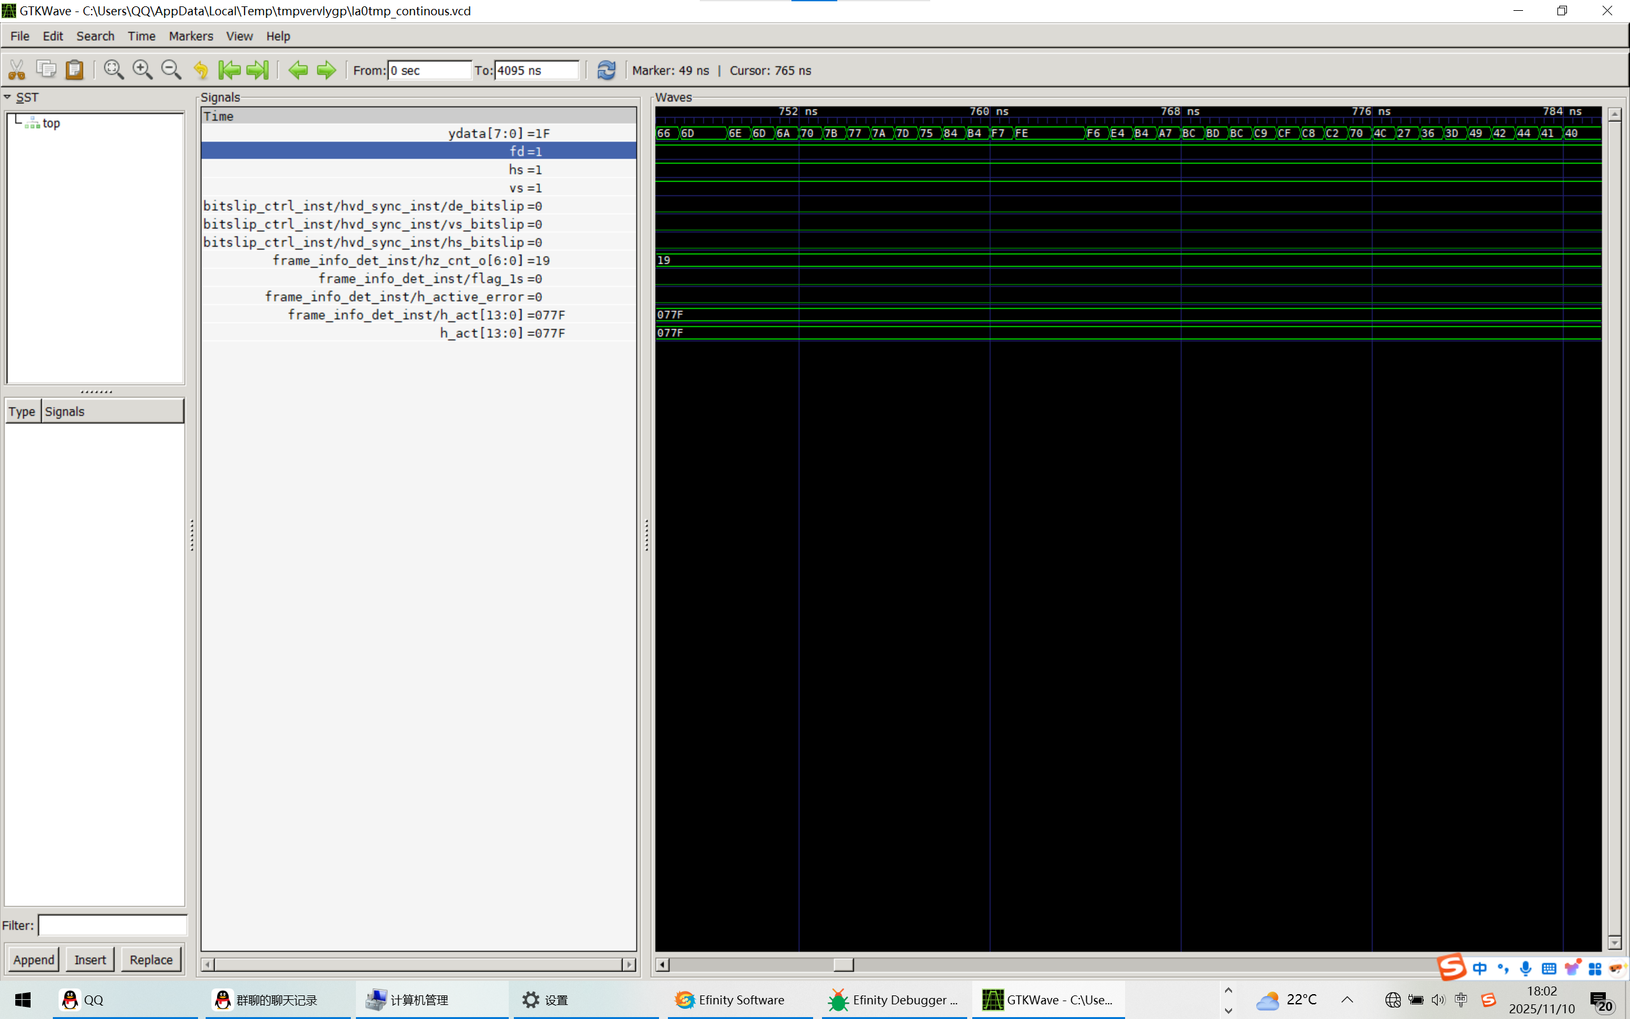Select the top module tree item
The image size is (1630, 1019).
51,124
